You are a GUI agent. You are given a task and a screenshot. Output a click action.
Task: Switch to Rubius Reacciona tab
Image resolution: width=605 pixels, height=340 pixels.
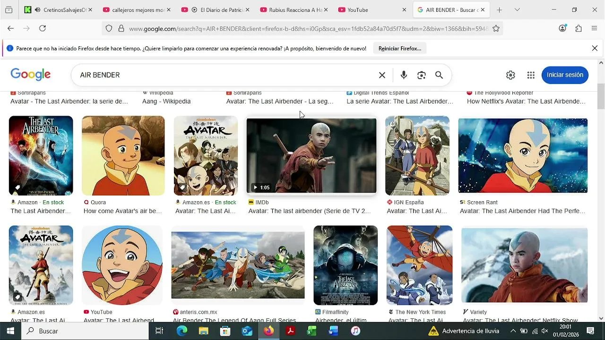[x=294, y=10]
